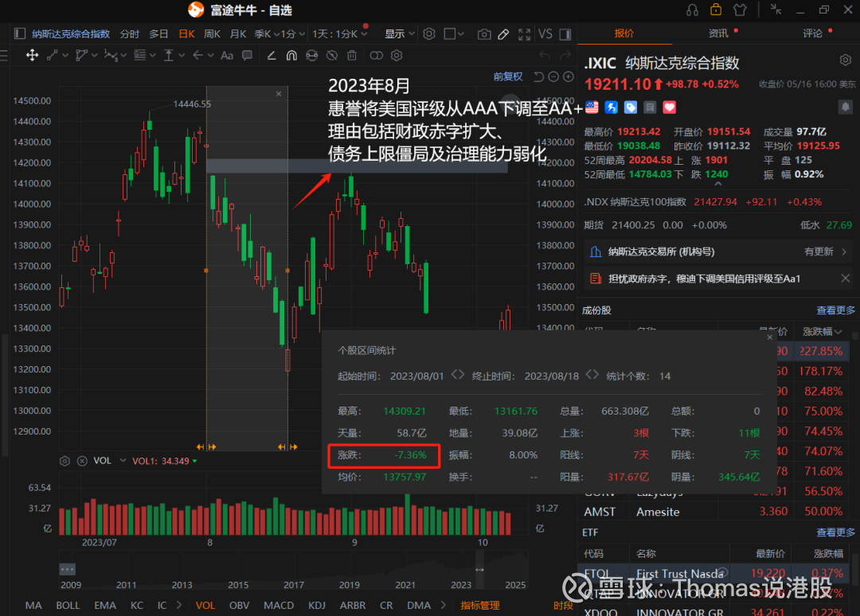860x616 pixels.
Task: Dismiss the Moody's downgrade news banner
Action: point(845,279)
